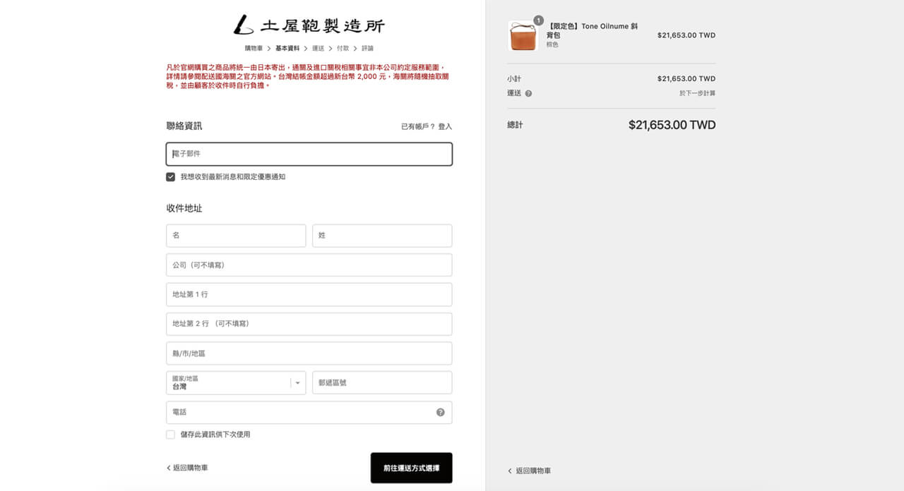This screenshot has width=904, height=491.
Task: Click the back arrow beside 返回購物車 under the form
Action: tap(169, 468)
